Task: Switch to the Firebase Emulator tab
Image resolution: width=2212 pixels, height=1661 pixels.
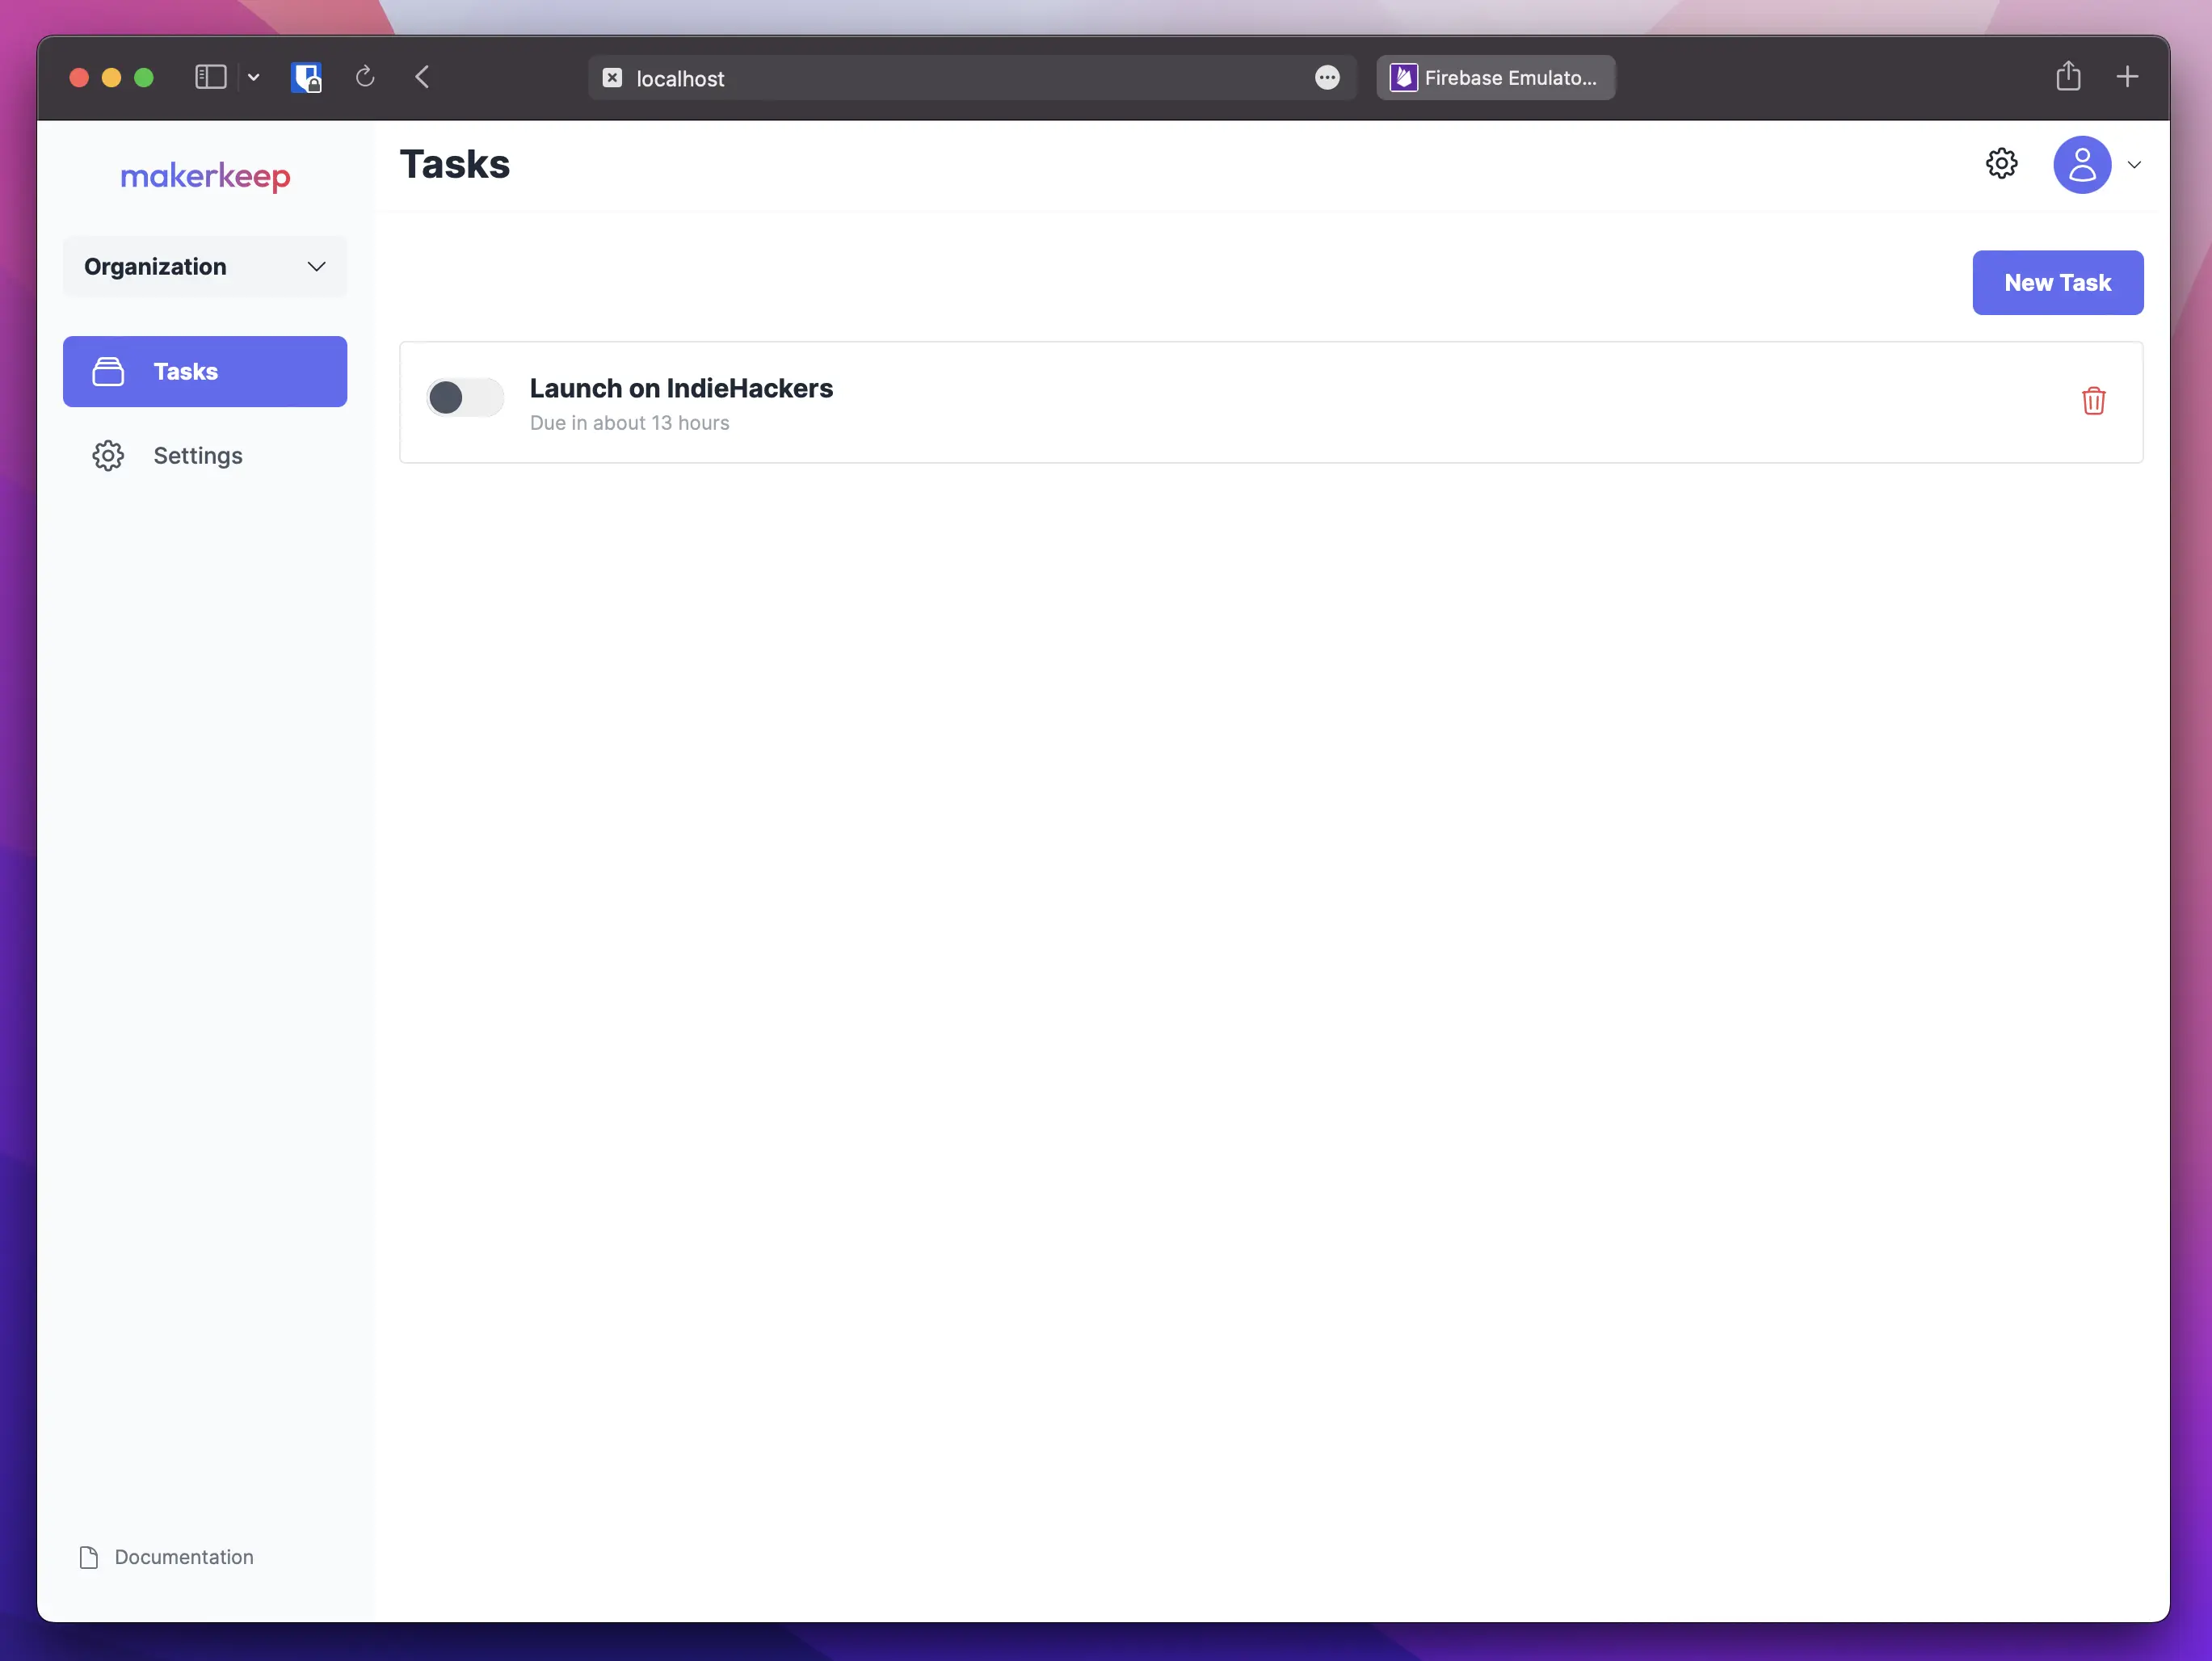Action: tap(1495, 78)
